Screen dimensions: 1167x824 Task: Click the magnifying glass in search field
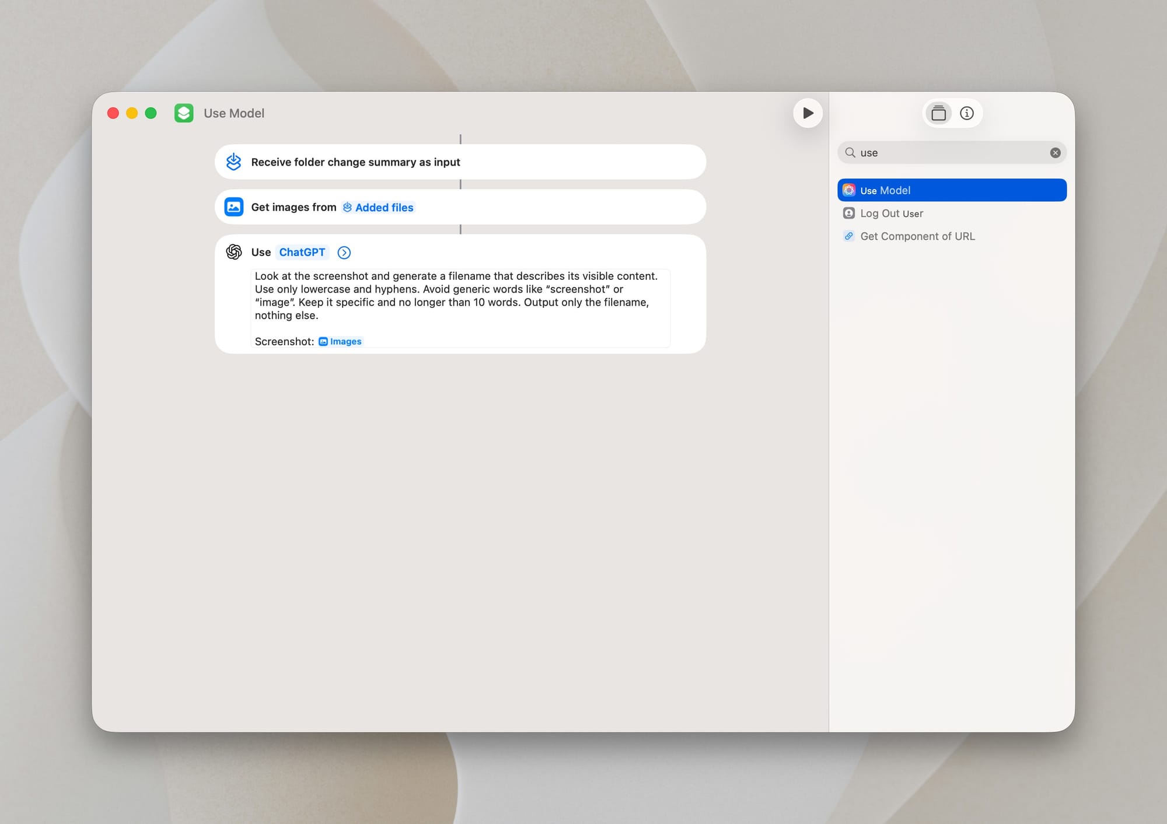851,152
